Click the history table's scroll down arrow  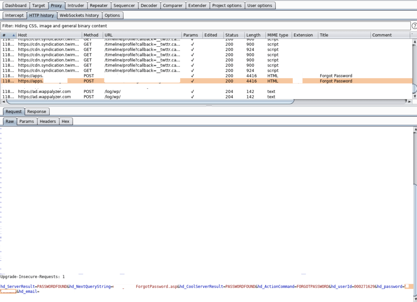(x=415, y=96)
